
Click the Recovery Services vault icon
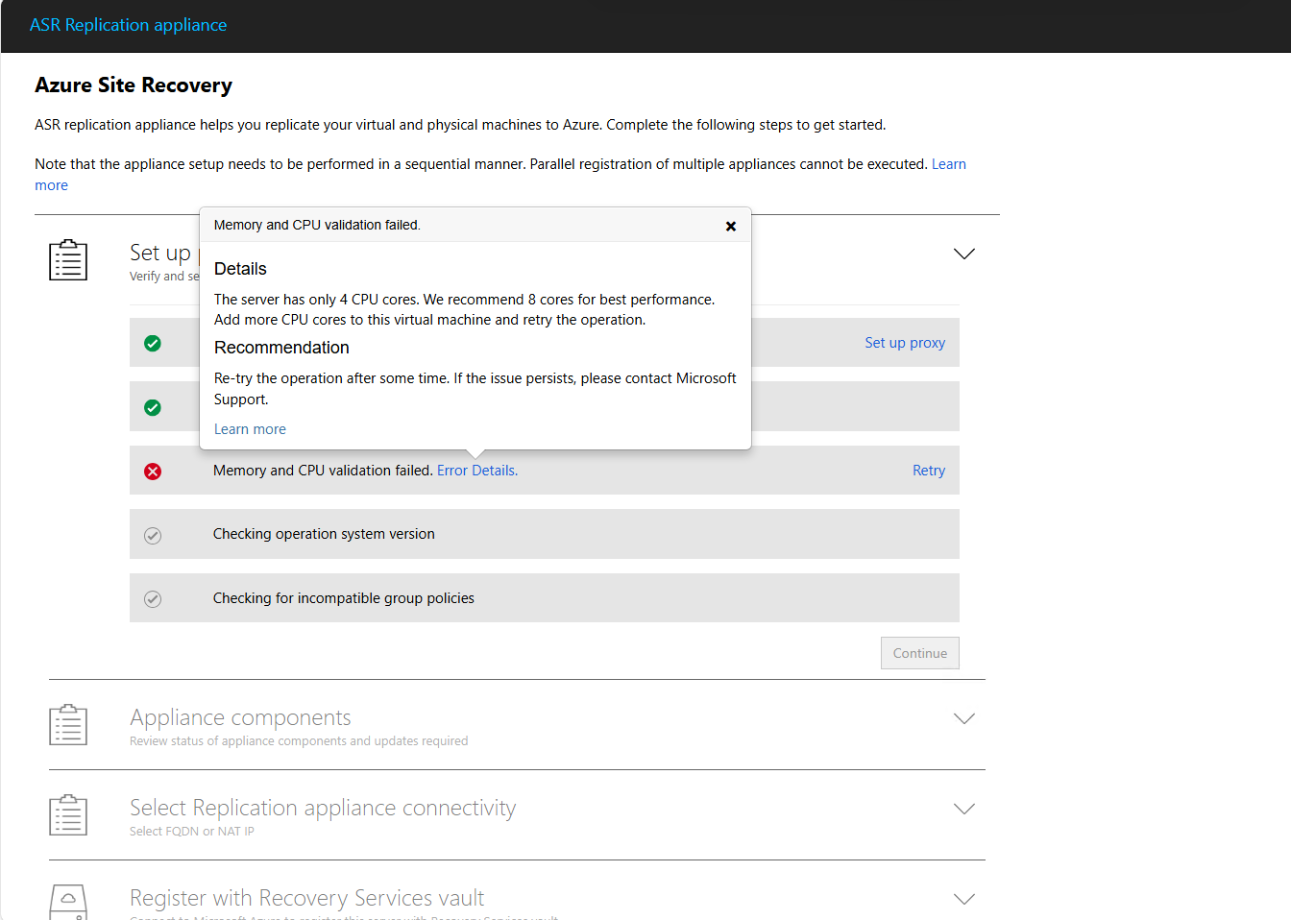(68, 902)
